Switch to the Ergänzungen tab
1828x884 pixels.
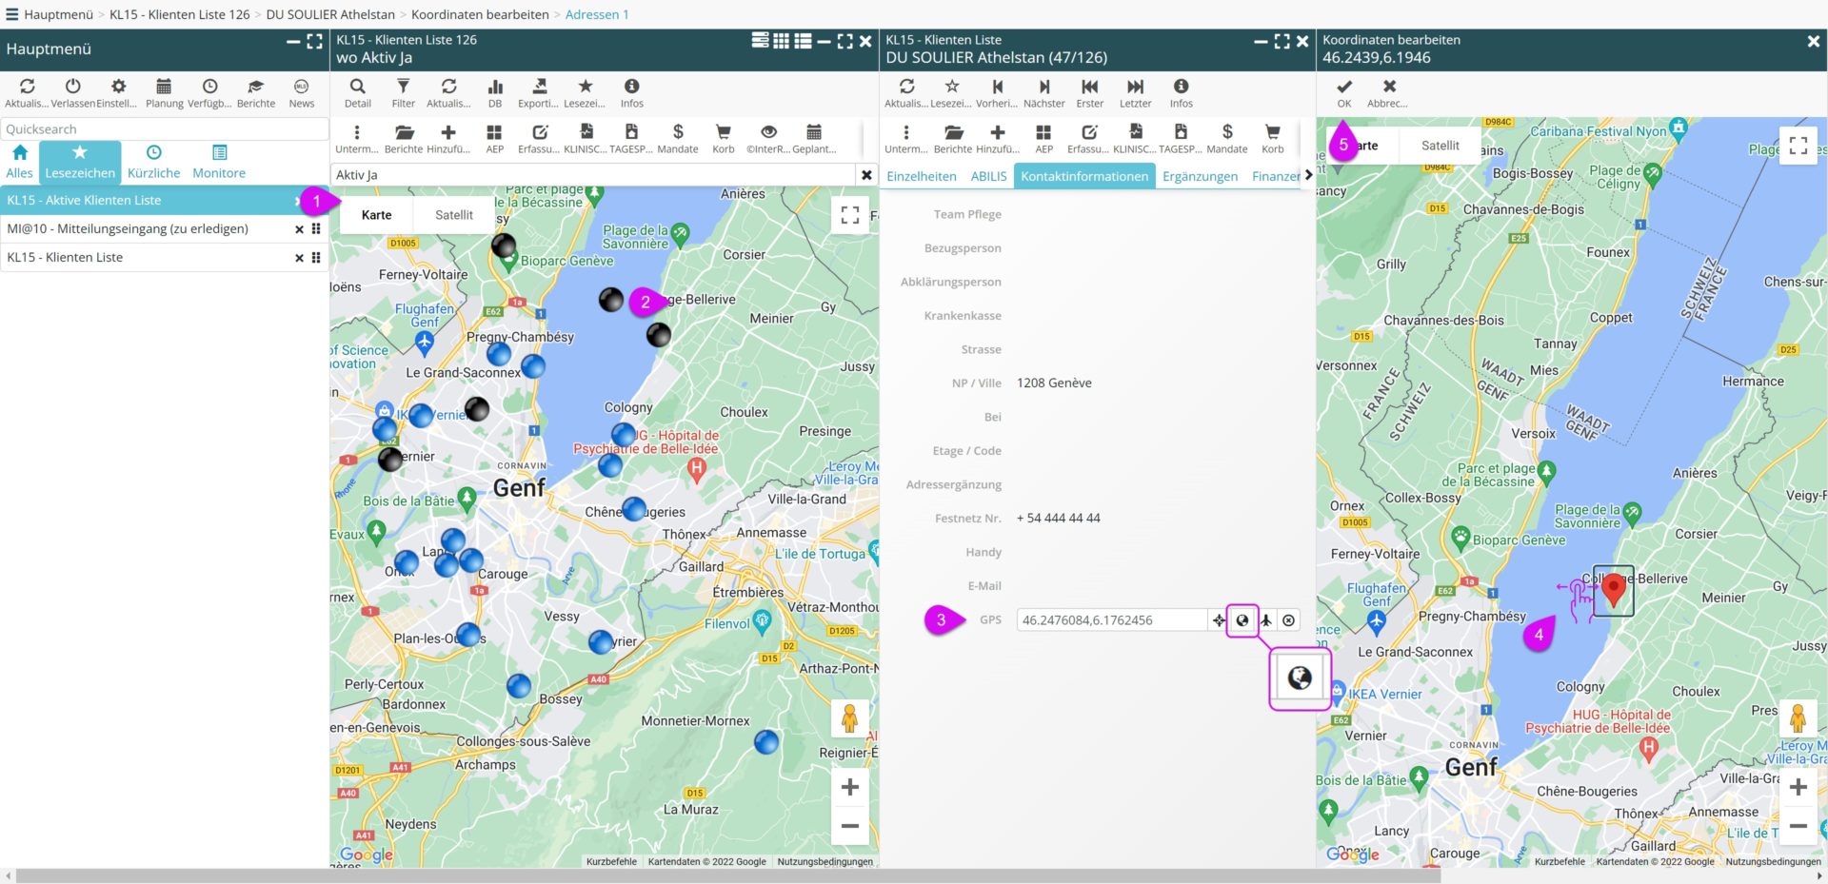point(1200,176)
